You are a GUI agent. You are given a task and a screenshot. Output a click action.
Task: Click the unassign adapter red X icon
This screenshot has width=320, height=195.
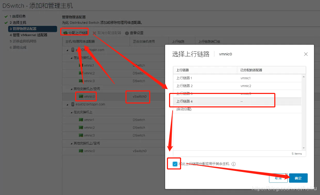click(94, 33)
